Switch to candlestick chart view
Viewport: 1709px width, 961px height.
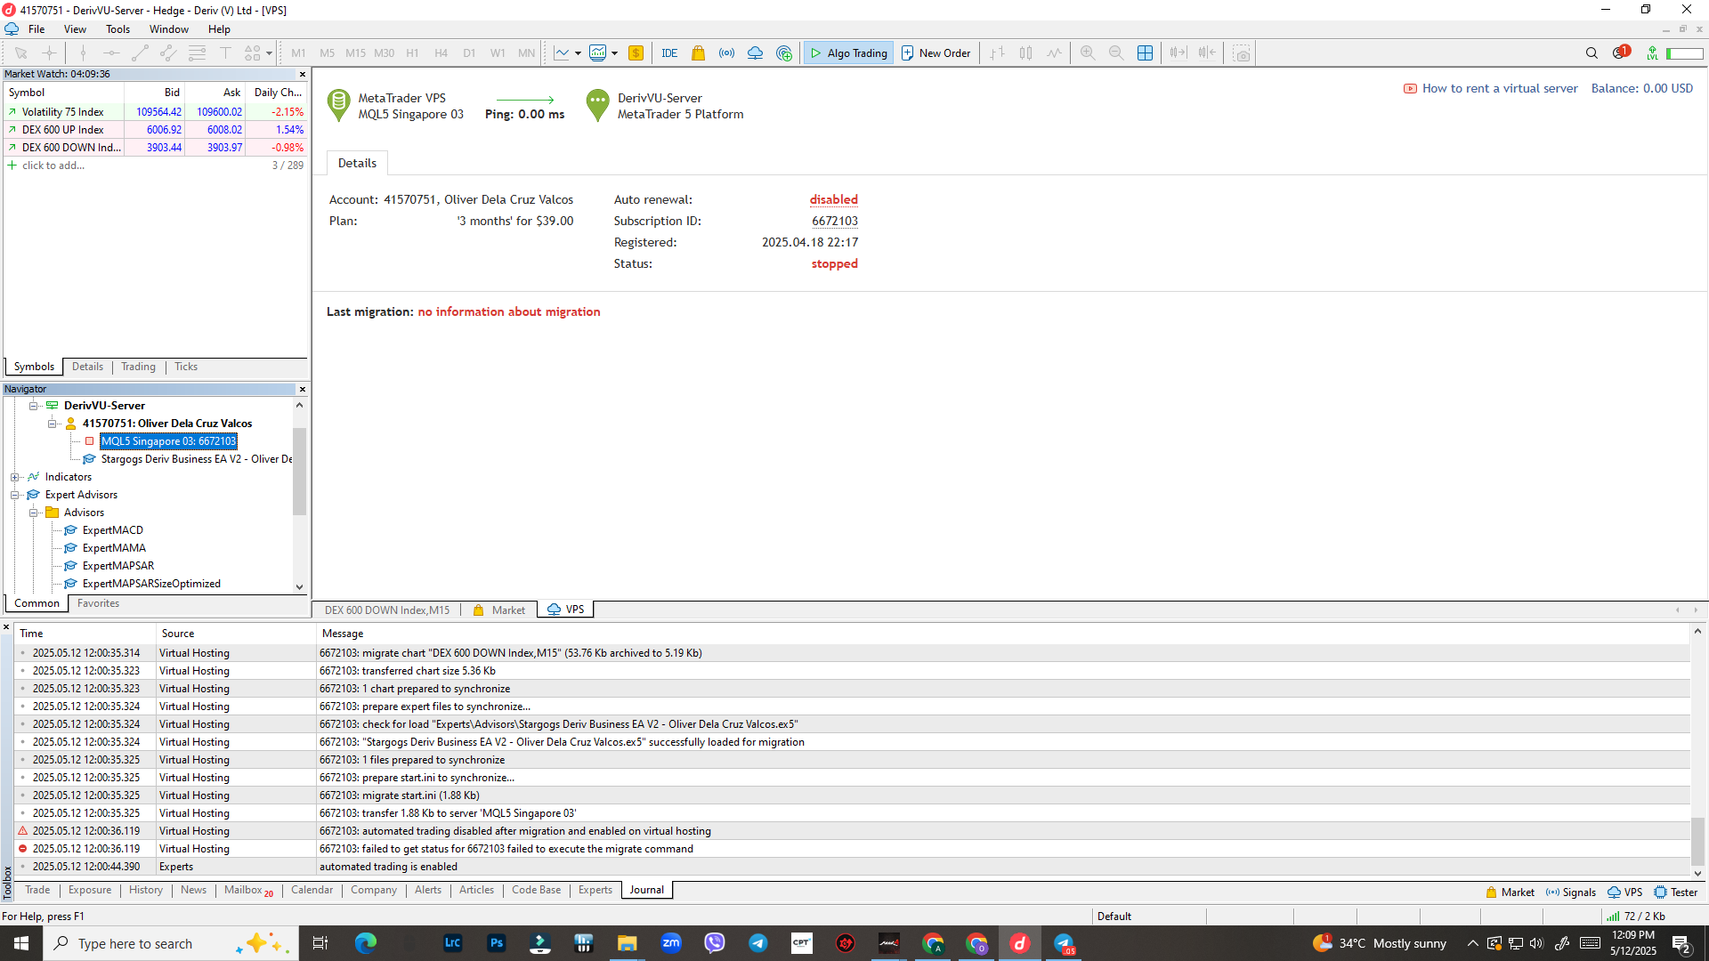[x=1026, y=53]
